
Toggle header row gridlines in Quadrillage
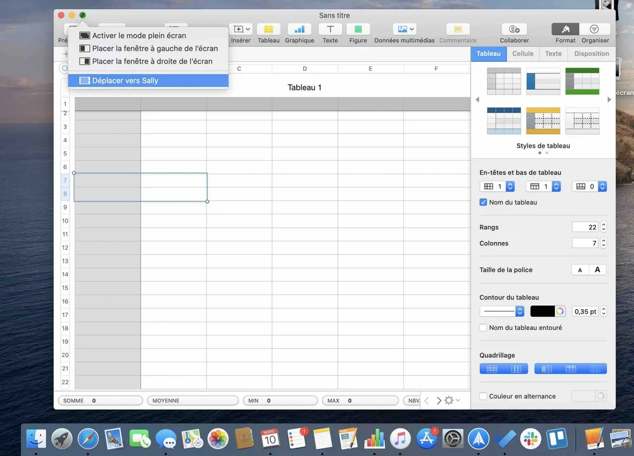coord(571,369)
